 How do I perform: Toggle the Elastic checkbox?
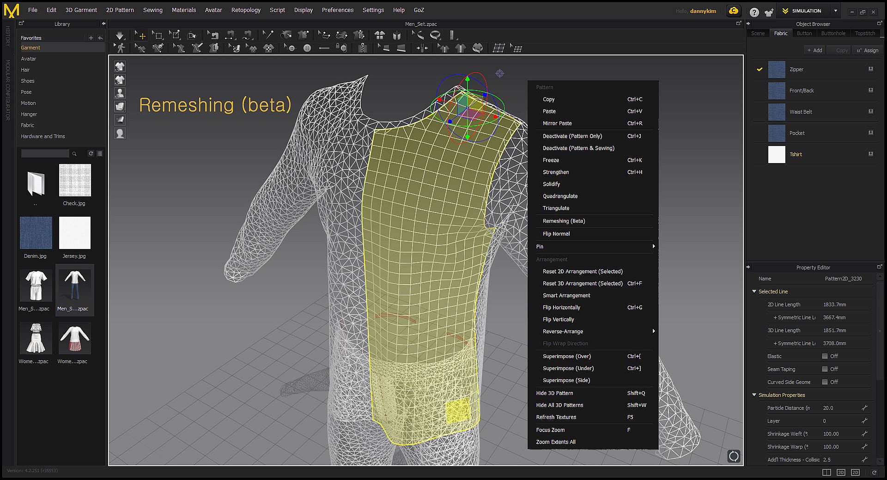point(825,356)
